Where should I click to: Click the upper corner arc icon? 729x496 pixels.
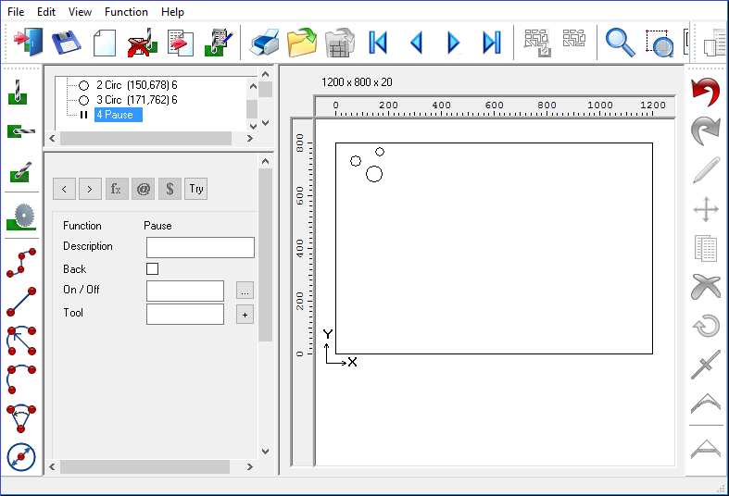pyautogui.click(x=706, y=403)
